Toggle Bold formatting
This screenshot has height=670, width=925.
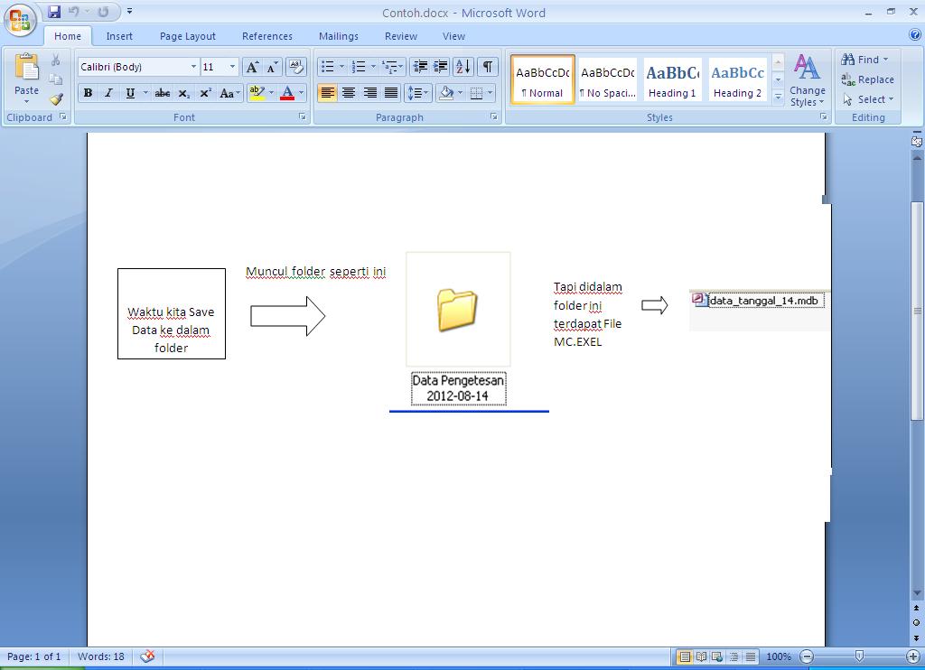coord(88,93)
